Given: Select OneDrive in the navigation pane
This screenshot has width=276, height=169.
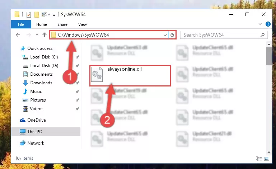Looking at the screenshot, I should click(37, 120).
